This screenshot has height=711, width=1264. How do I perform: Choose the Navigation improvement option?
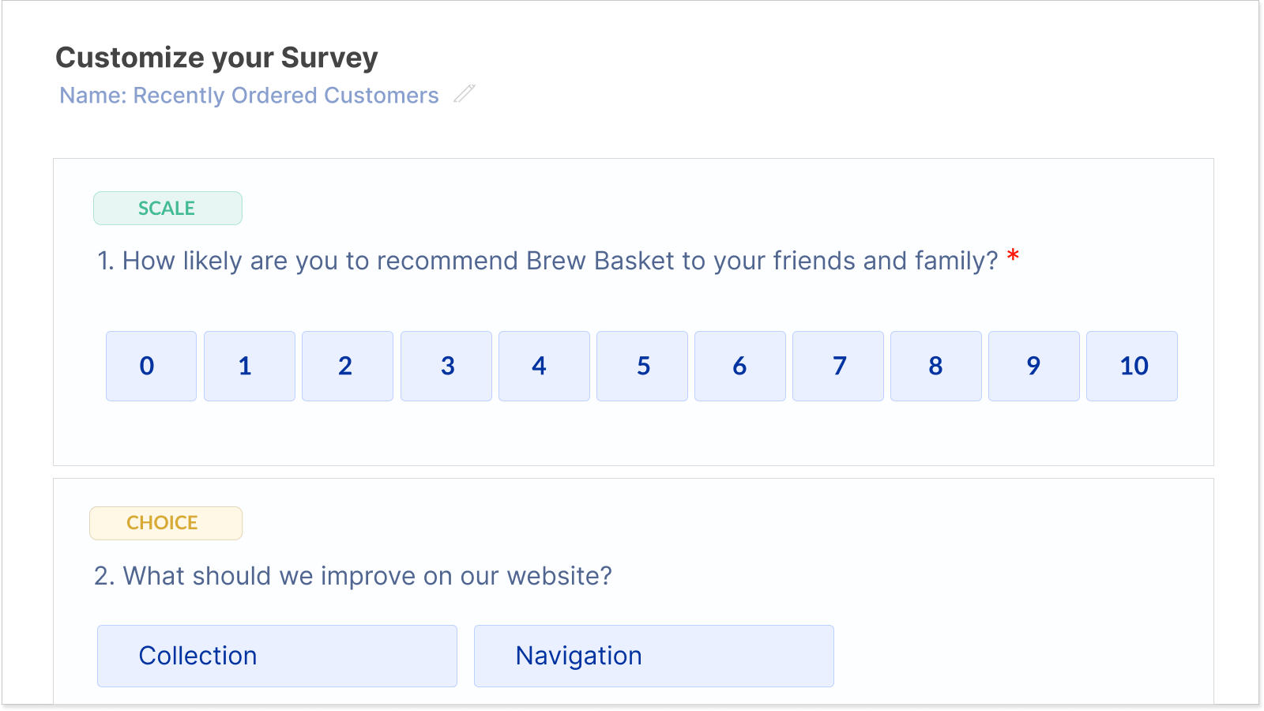tap(653, 655)
